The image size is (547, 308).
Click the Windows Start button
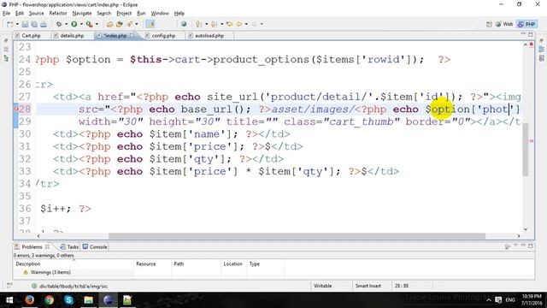(9, 300)
